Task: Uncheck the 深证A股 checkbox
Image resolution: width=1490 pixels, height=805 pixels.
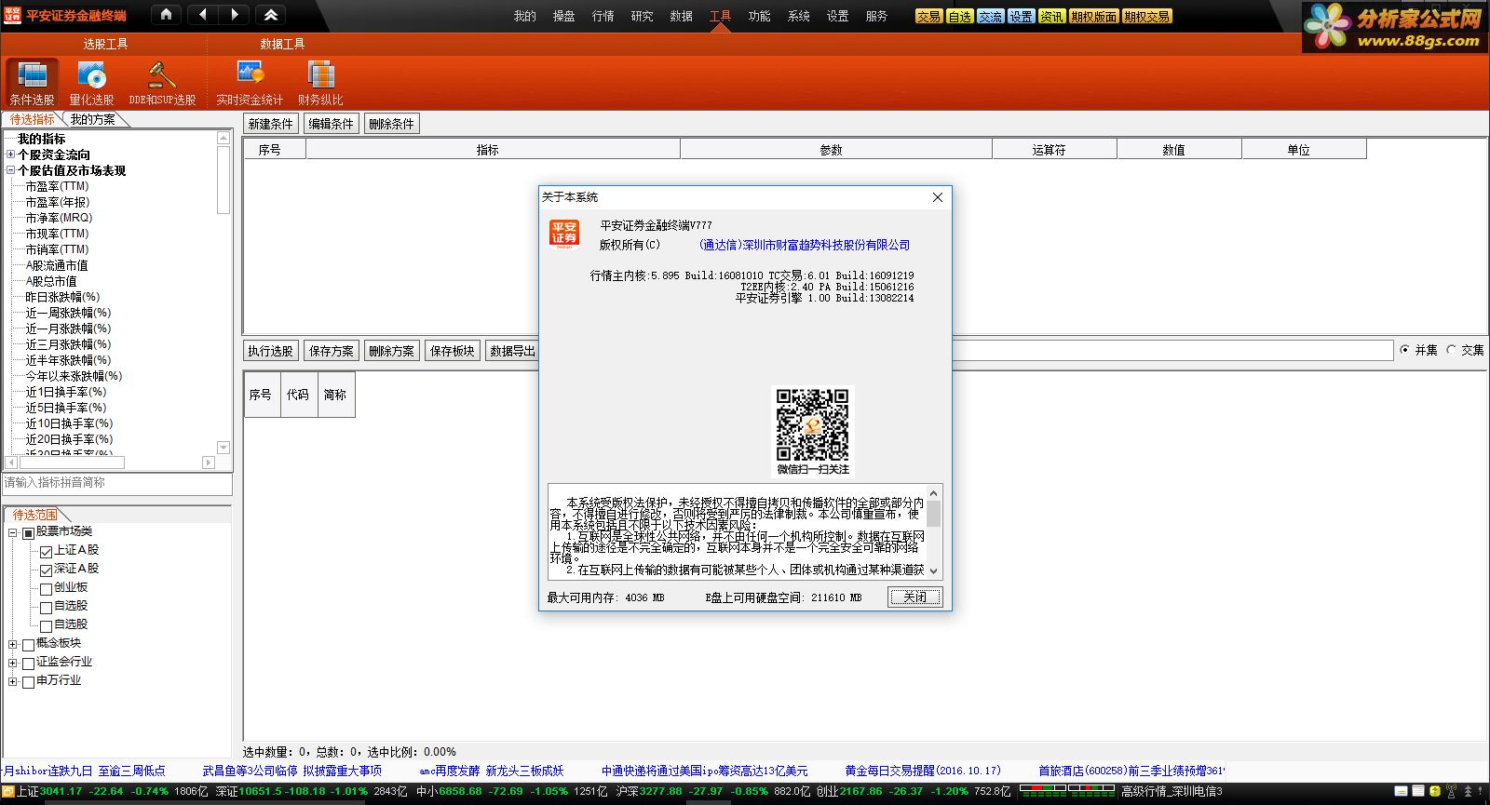Action: click(x=46, y=570)
